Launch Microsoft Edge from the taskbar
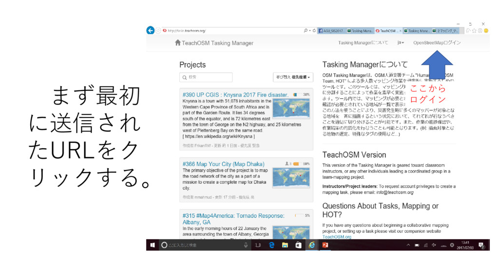Screen dimensions: 499x280 [x=271, y=245]
